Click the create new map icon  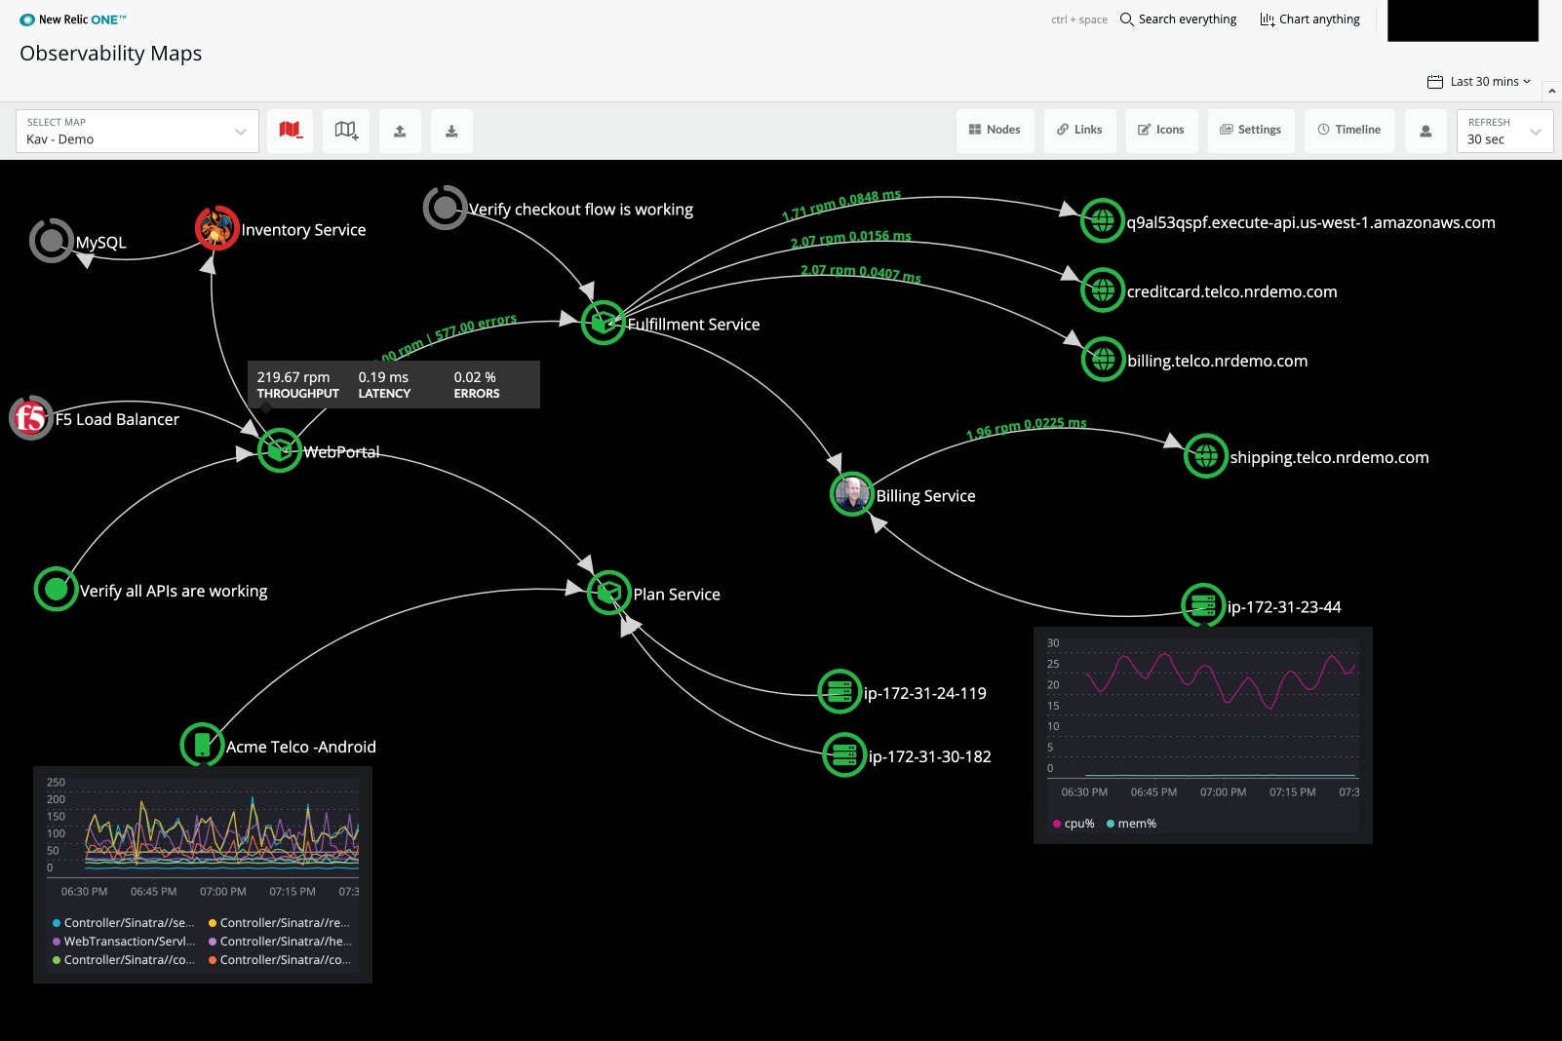click(346, 130)
